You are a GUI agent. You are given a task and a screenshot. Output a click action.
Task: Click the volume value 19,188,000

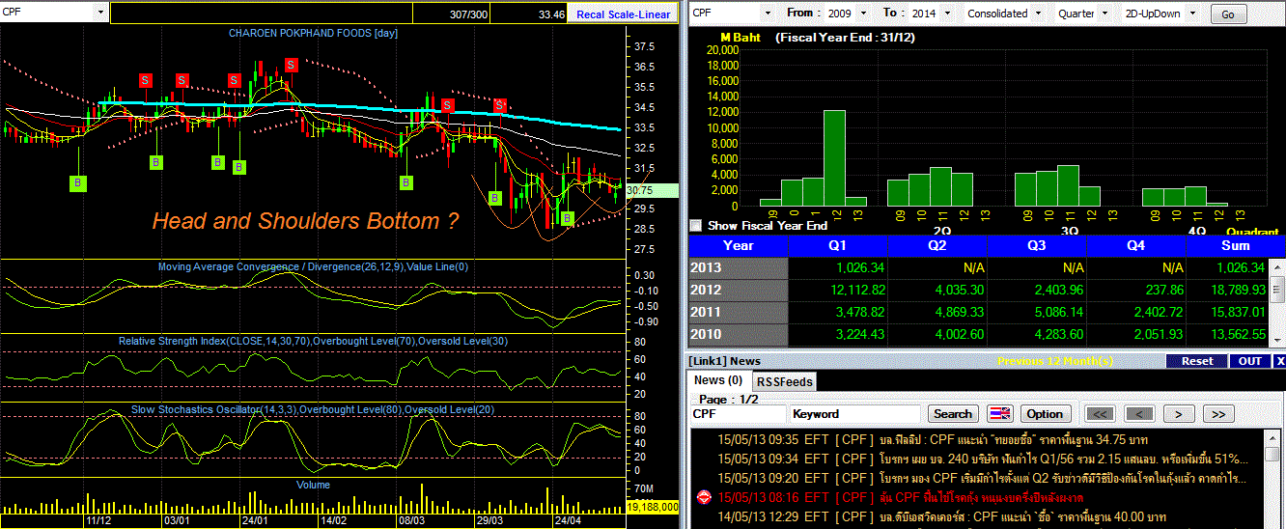point(655,506)
